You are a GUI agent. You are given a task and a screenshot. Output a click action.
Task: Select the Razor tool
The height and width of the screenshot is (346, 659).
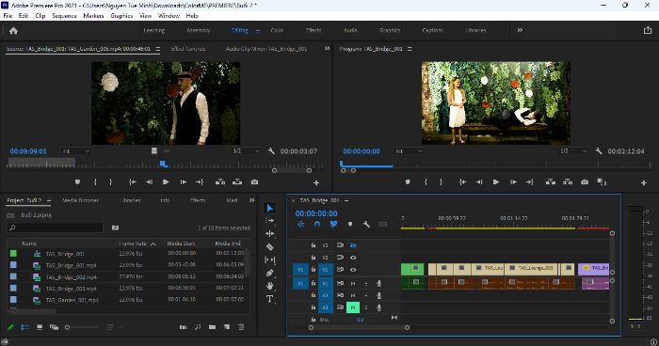pyautogui.click(x=270, y=247)
